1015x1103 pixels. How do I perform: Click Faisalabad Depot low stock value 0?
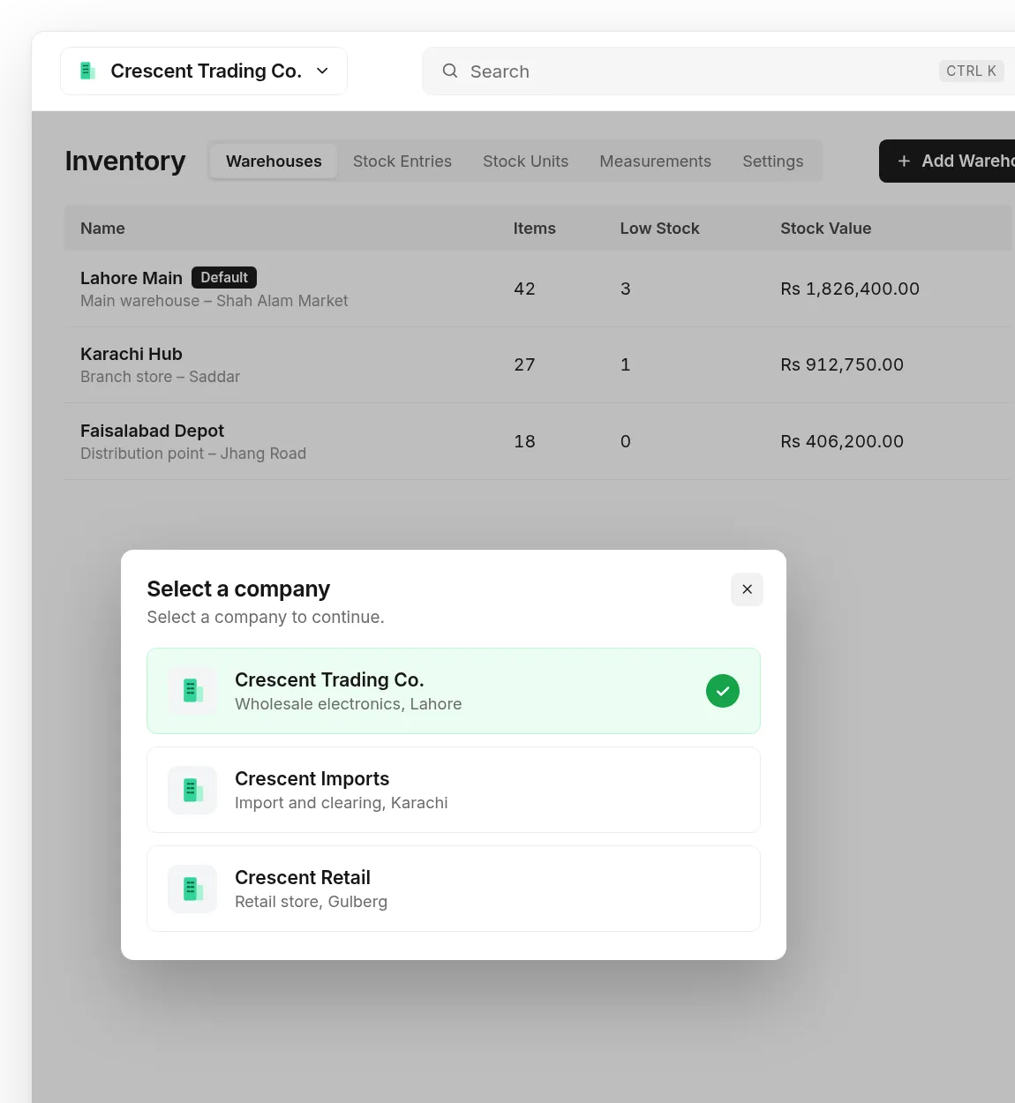626,441
